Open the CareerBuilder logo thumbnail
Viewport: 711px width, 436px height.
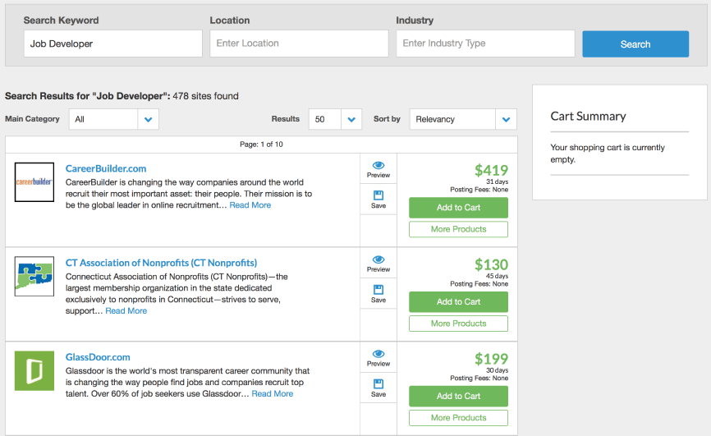(x=34, y=182)
